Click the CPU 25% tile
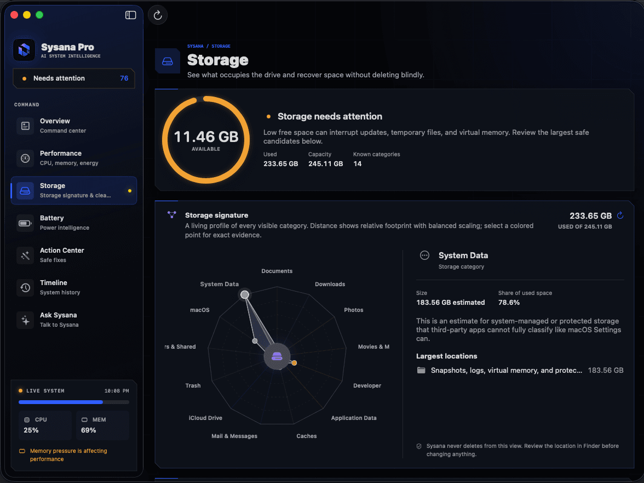644x483 pixels. tap(45, 425)
